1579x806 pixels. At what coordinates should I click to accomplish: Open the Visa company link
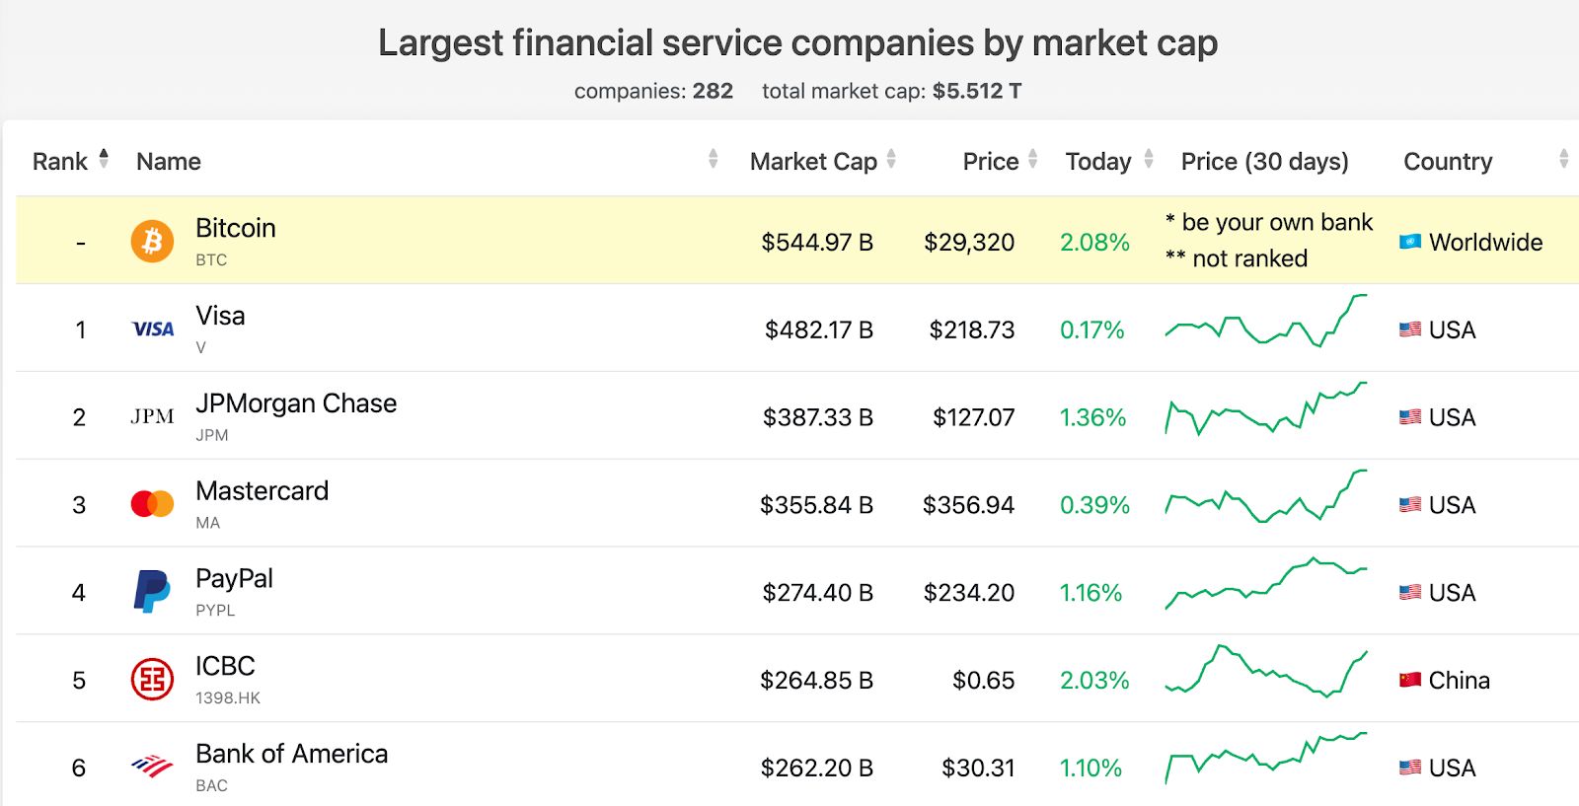pos(220,316)
